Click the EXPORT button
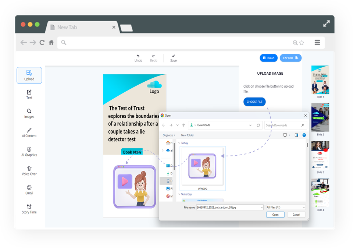Image resolution: width=353 pixels, height=248 pixels. pos(290,58)
